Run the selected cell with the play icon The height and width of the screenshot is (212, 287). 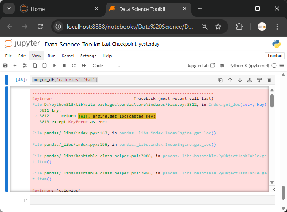[55, 65]
